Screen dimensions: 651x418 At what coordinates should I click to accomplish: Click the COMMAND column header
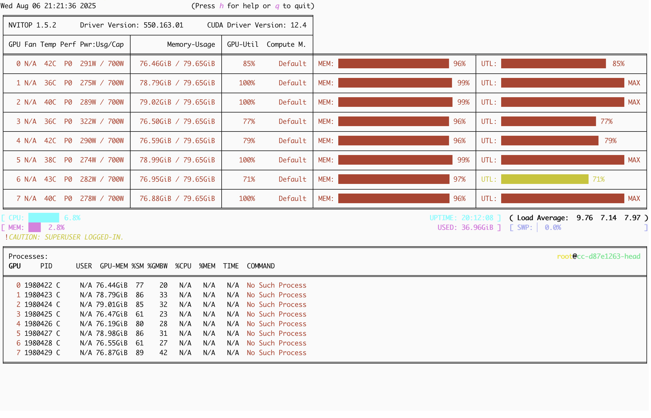(261, 266)
